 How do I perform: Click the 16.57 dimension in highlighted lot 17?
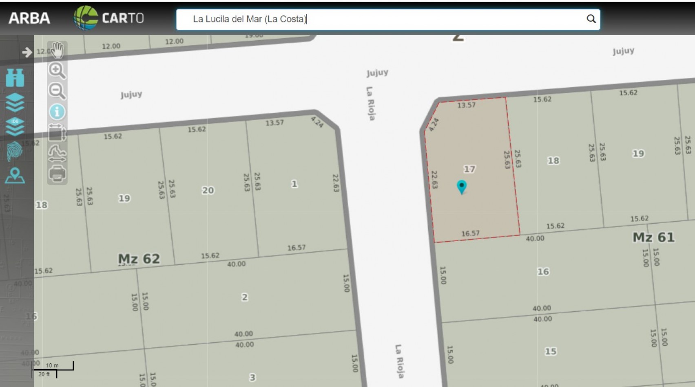[470, 233]
